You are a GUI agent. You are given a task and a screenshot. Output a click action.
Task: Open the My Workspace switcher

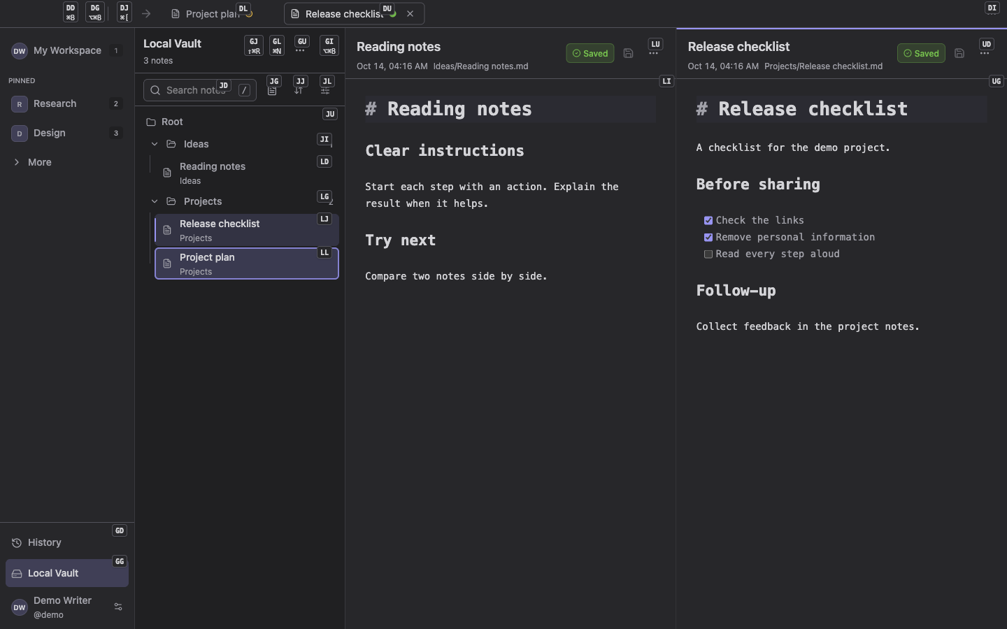[67, 50]
